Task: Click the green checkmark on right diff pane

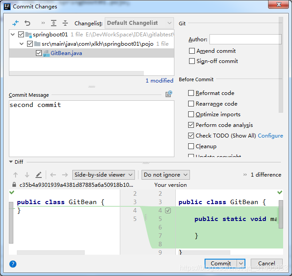Action: (x=280, y=193)
